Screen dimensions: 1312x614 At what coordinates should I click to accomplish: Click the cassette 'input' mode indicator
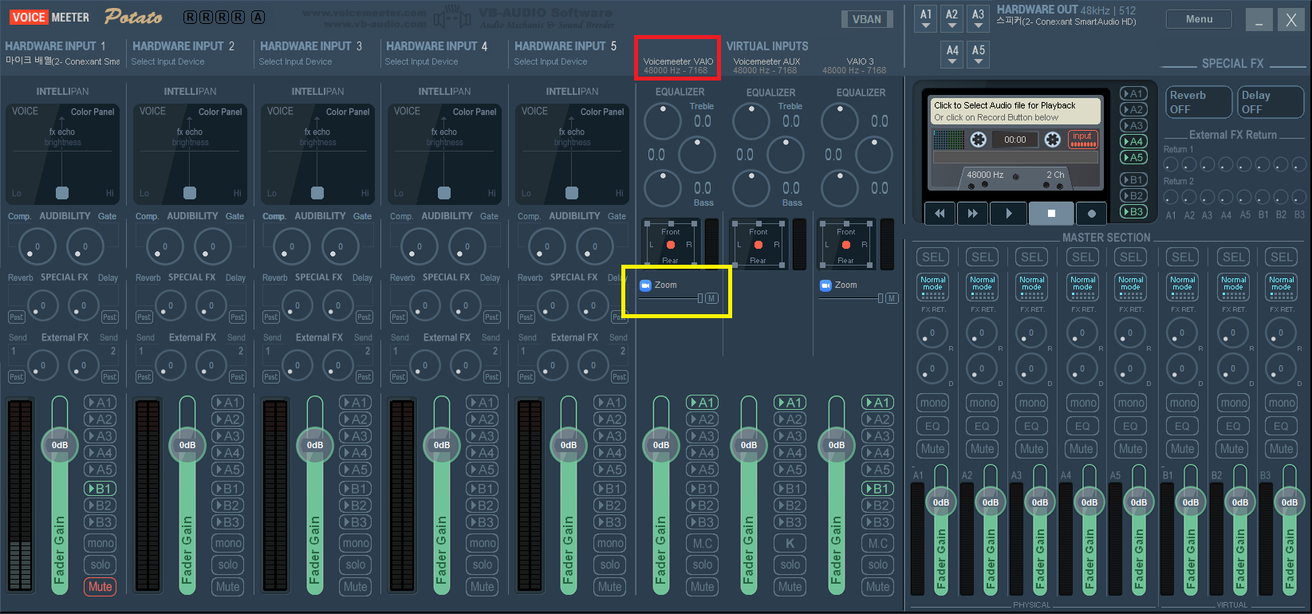(1082, 139)
